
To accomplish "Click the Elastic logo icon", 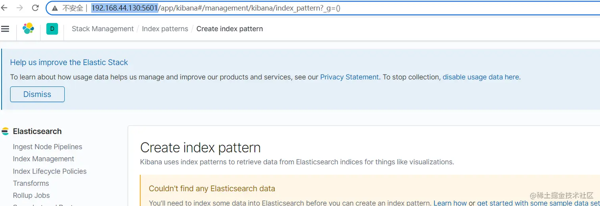I will [x=28, y=29].
